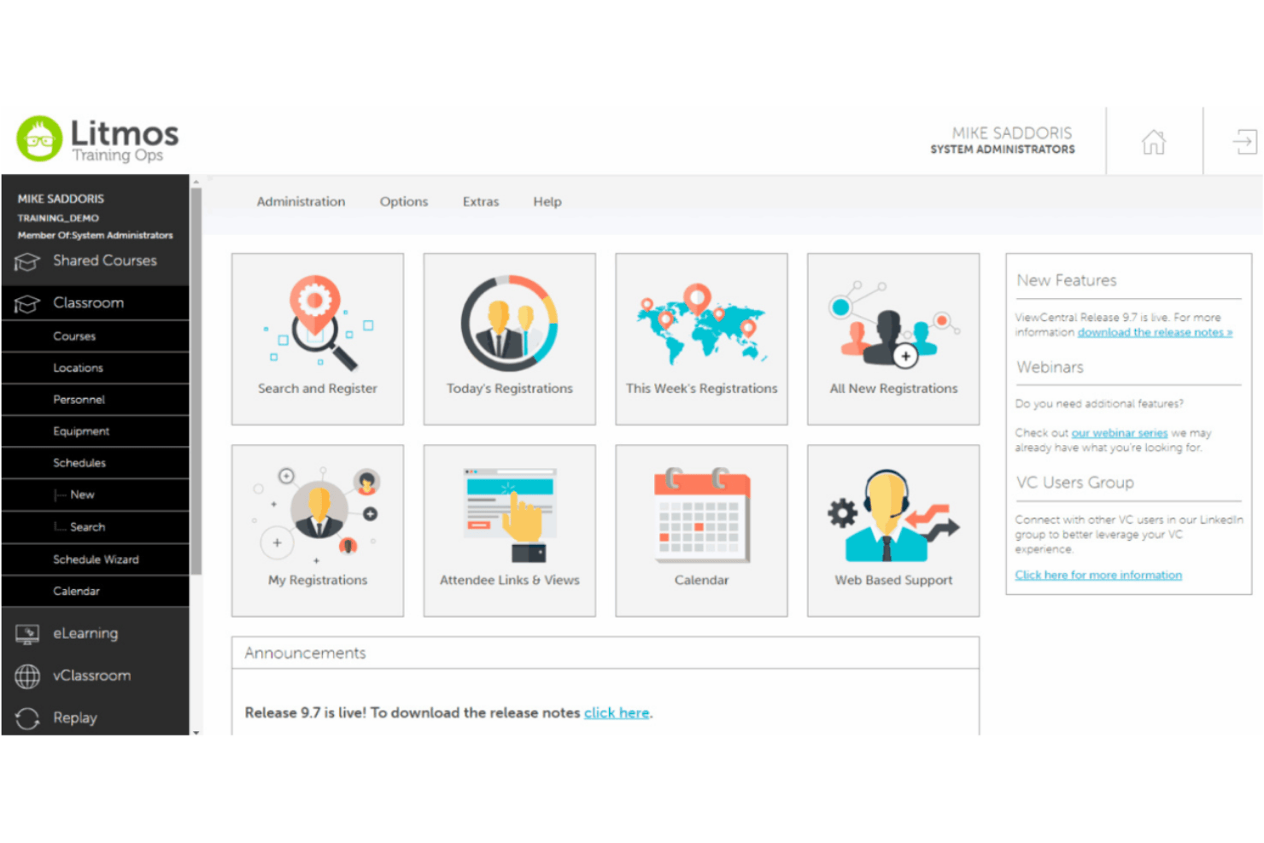Open the our webinar series link

click(1119, 433)
